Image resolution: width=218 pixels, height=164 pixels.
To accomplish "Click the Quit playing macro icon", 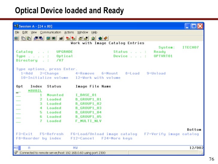I will pos(86,38).
